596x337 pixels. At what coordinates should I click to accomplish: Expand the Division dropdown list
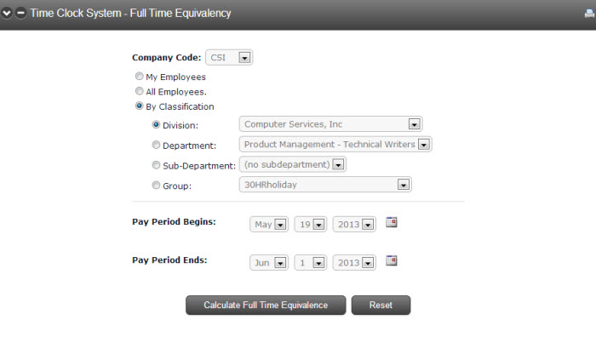pyautogui.click(x=330, y=124)
